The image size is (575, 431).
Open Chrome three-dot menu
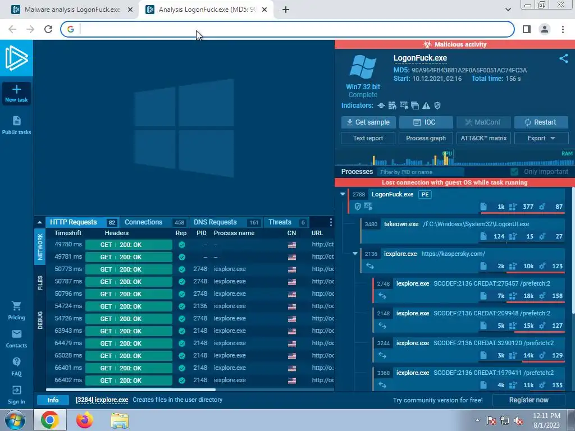[x=563, y=29]
